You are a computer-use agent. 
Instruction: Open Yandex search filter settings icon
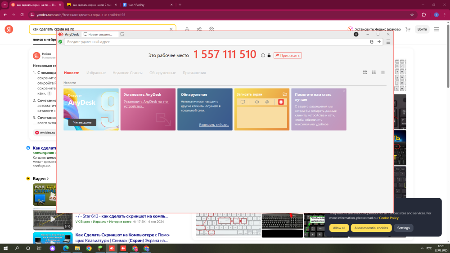[x=199, y=29]
